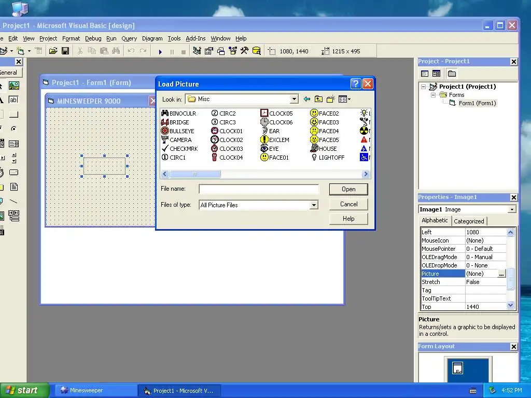The height and width of the screenshot is (398, 531).
Task: Click the Properties list scroll-up arrow
Action: click(510, 232)
